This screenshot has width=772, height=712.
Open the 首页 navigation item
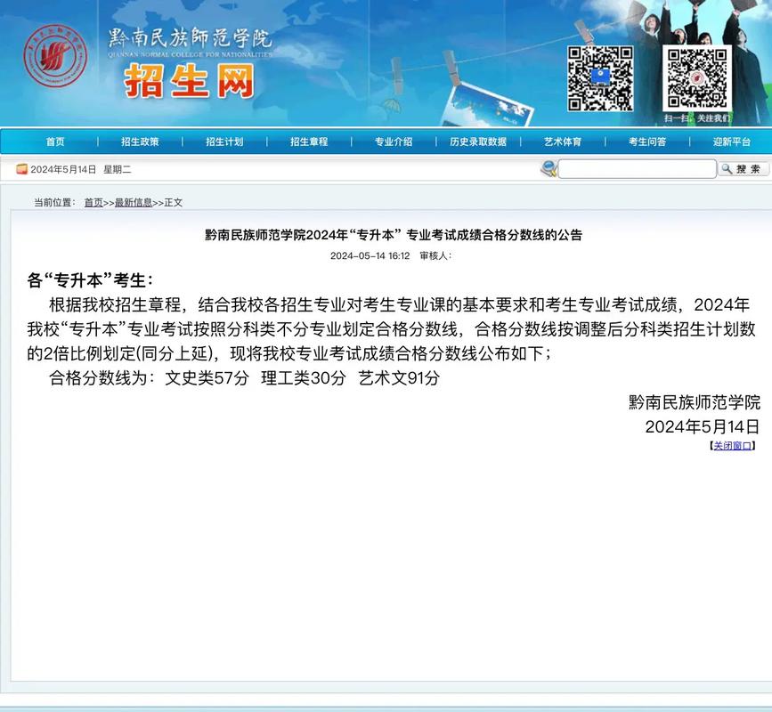pyautogui.click(x=55, y=141)
